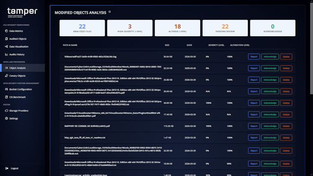
Task: Click the Alteration Level column header
Action: pyautogui.click(x=240, y=45)
